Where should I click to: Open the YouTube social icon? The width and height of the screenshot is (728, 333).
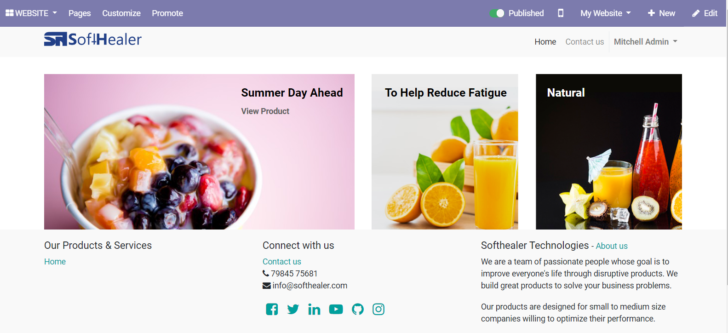(336, 309)
